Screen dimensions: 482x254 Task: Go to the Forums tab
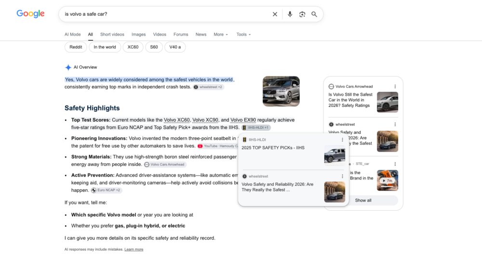181,34
